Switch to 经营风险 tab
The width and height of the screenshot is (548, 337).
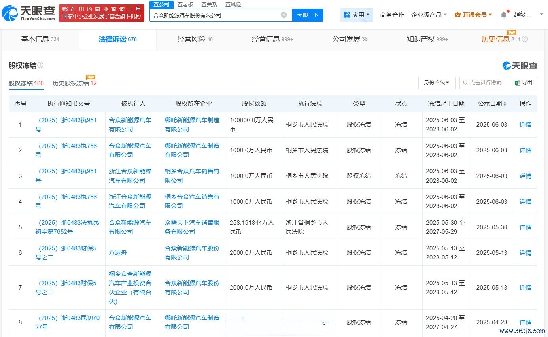195,39
